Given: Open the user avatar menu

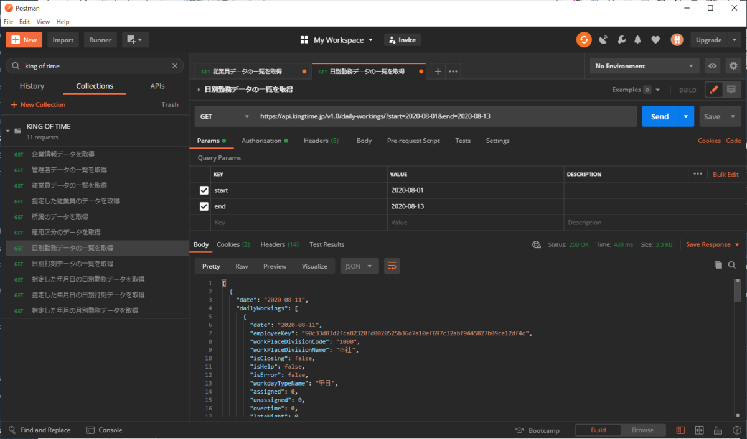Looking at the screenshot, I should point(677,40).
